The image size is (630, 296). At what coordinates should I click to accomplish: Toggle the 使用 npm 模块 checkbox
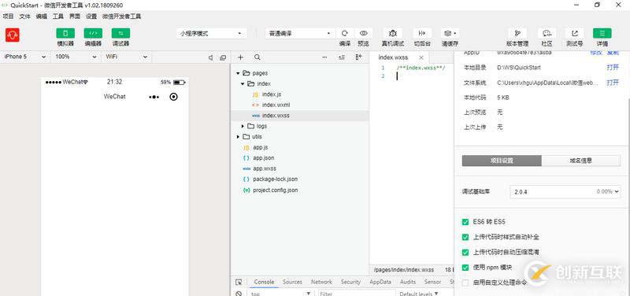[x=465, y=268]
